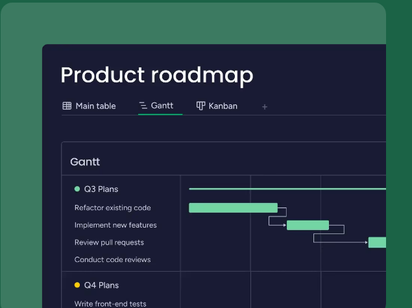The width and height of the screenshot is (412, 308).
Task: Expand the Q4 Plans group
Action: [x=101, y=285]
